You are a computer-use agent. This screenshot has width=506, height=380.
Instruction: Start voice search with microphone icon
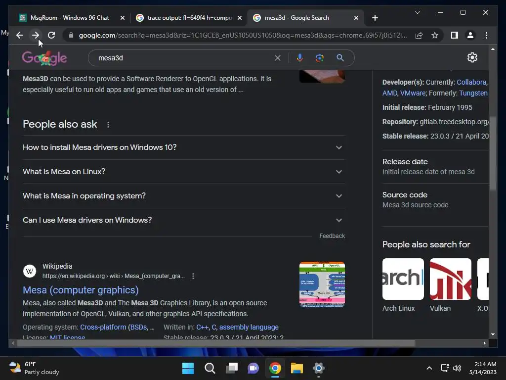(x=300, y=58)
